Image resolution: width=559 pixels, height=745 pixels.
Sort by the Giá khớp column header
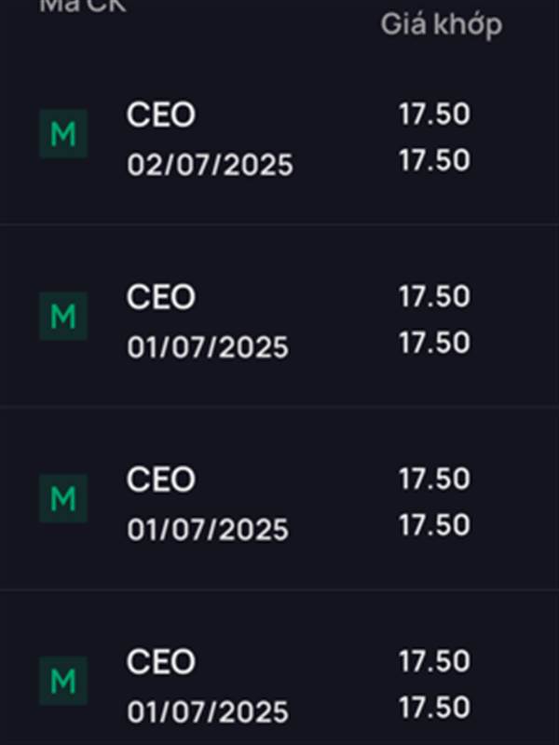pyautogui.click(x=441, y=25)
